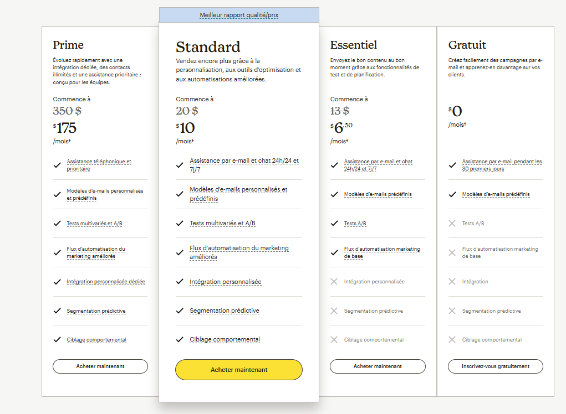Viewport: 566px width, 414px height.
Task: Click the Standard plan heading
Action: click(x=208, y=46)
